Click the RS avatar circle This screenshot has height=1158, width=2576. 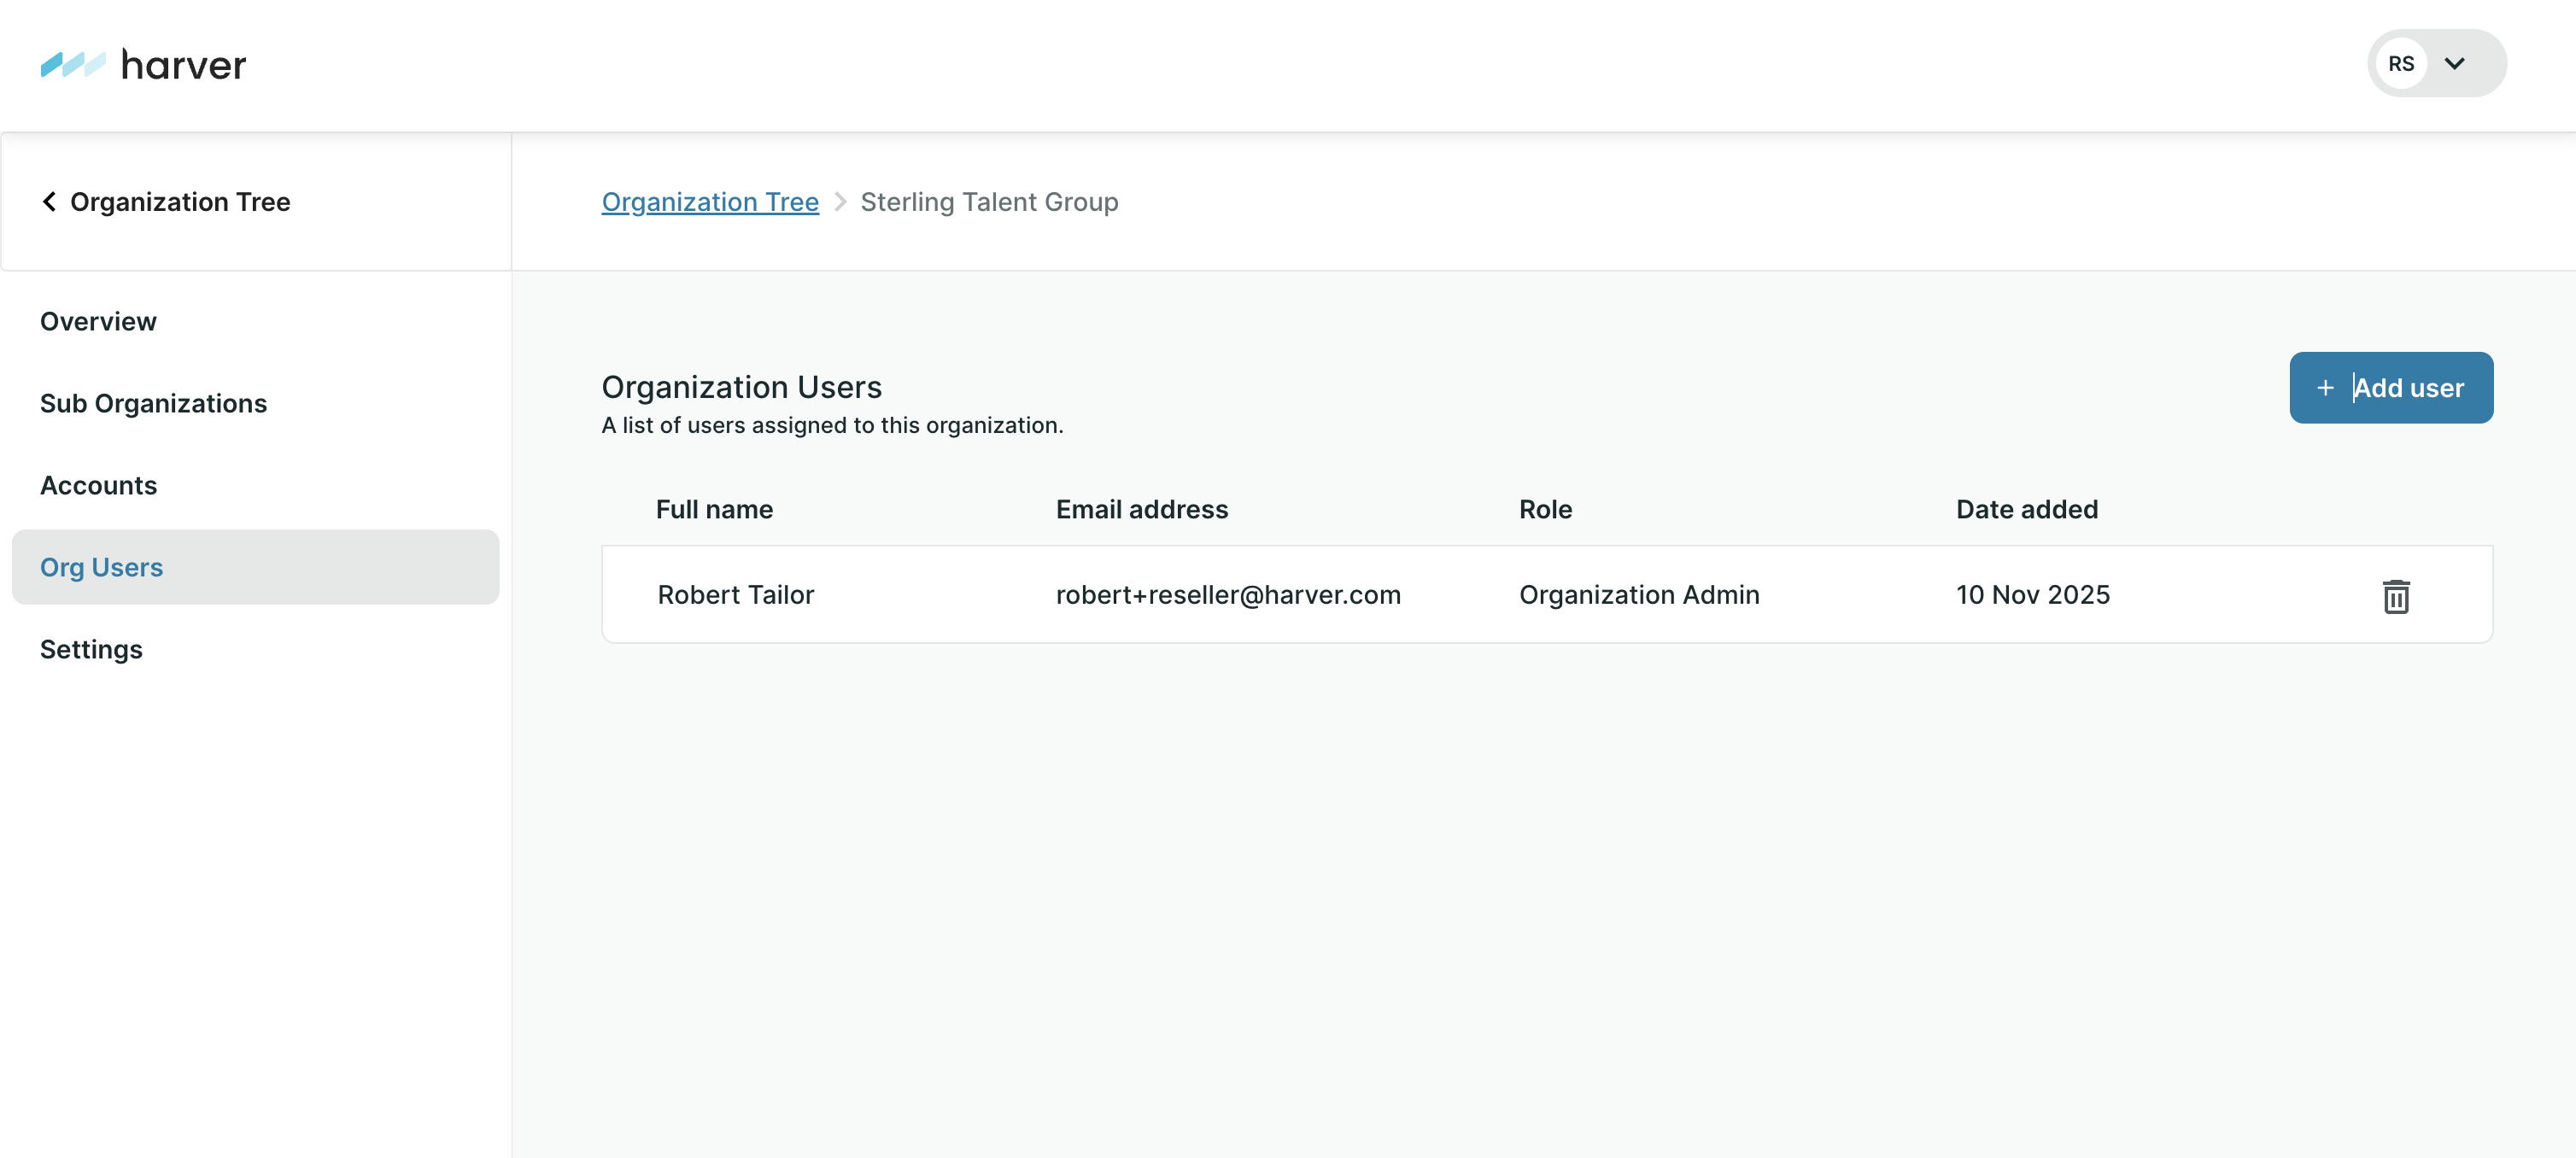2400,64
